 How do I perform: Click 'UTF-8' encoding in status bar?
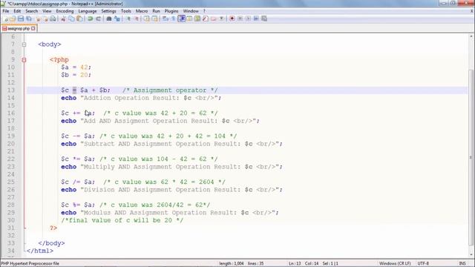click(x=423, y=263)
